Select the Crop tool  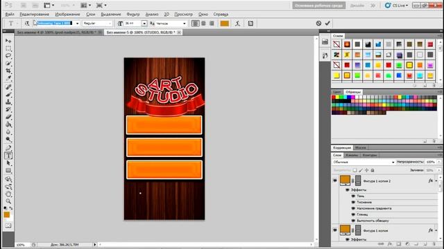[x=8, y=71]
